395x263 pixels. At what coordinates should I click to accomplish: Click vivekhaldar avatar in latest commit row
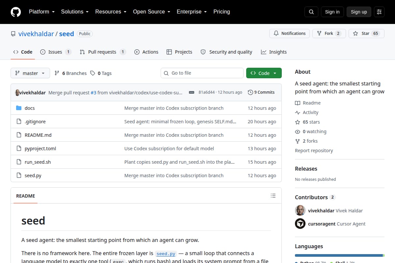pyautogui.click(x=17, y=92)
